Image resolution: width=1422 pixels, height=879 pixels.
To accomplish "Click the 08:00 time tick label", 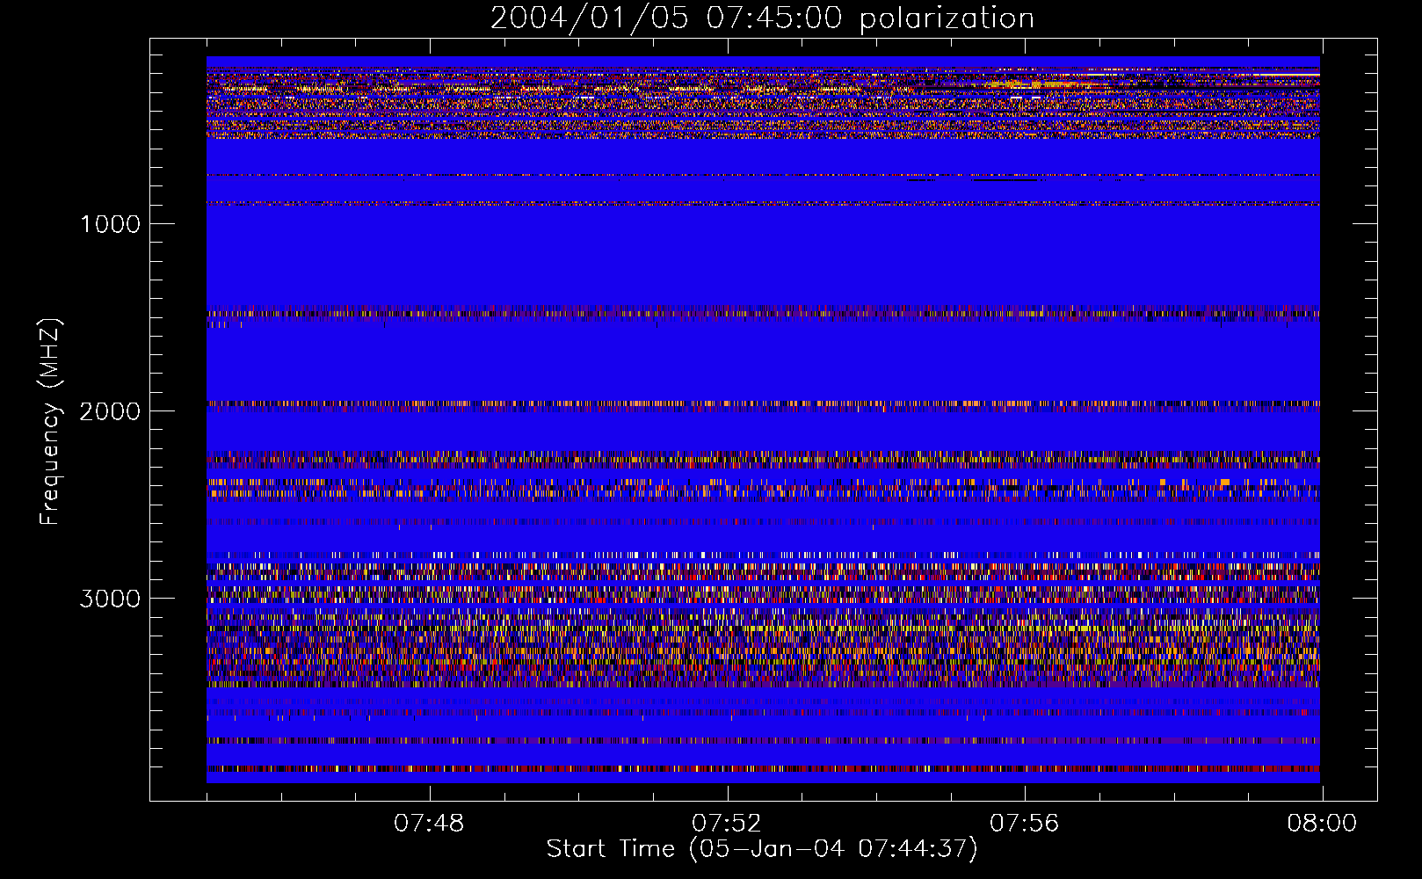I will tap(1322, 824).
